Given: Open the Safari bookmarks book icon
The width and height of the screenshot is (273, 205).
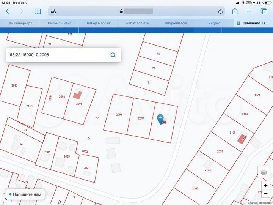Looking at the screenshot, I should (x=38, y=11).
